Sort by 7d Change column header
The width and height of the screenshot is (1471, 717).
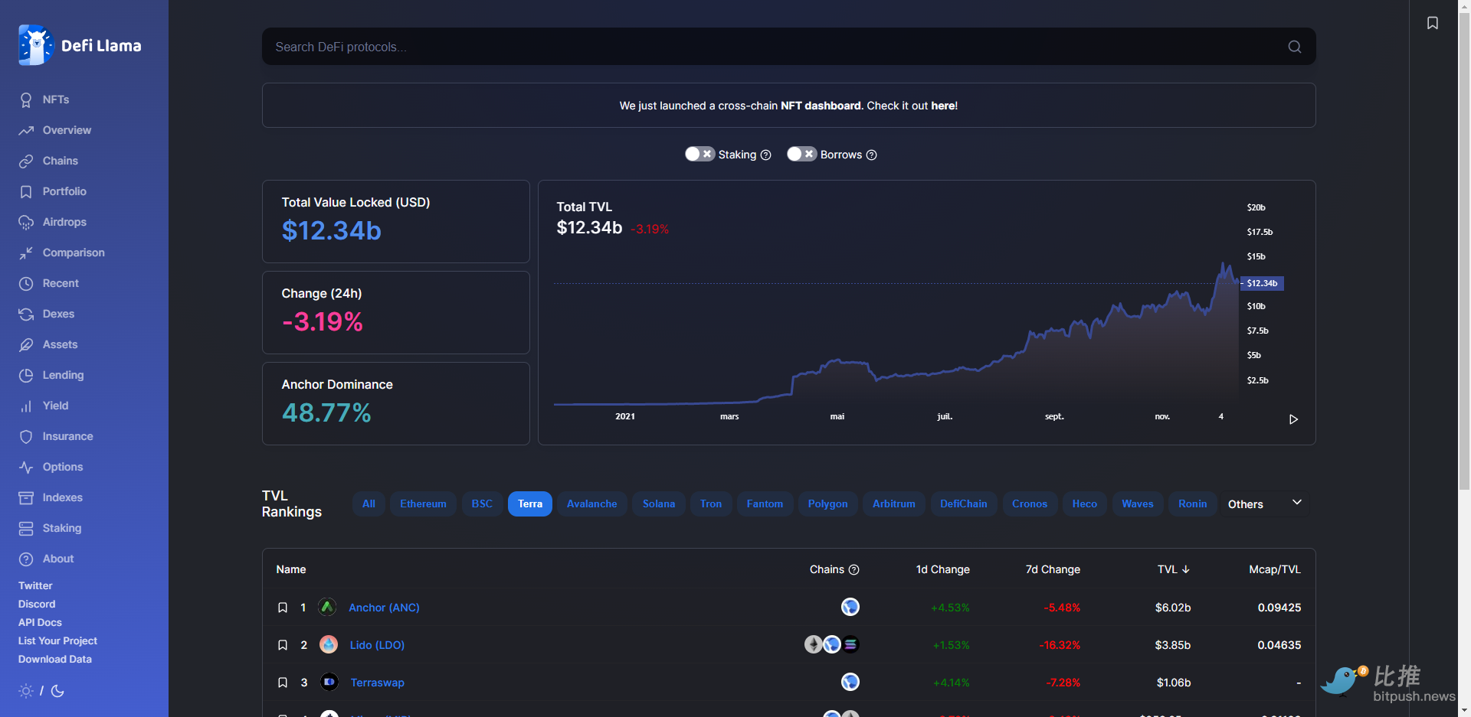point(1053,569)
